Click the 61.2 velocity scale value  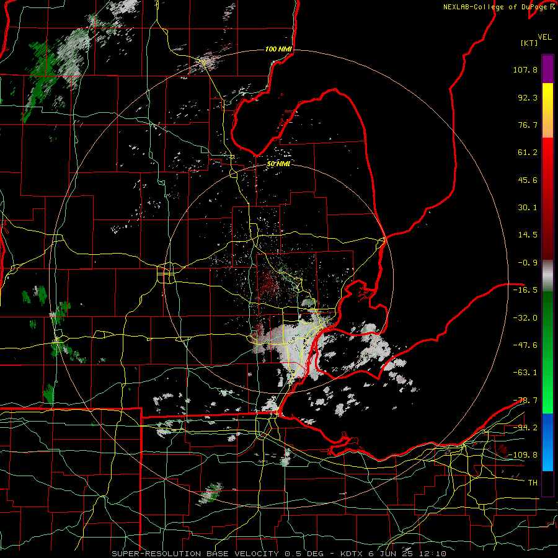528,153
